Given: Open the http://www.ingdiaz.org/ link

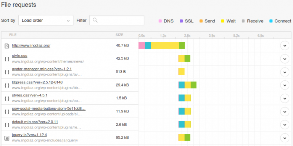Looking at the screenshot, I should click(31, 45).
